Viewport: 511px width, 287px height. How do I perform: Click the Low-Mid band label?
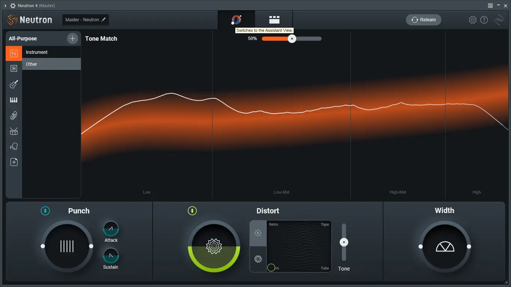[x=281, y=192]
